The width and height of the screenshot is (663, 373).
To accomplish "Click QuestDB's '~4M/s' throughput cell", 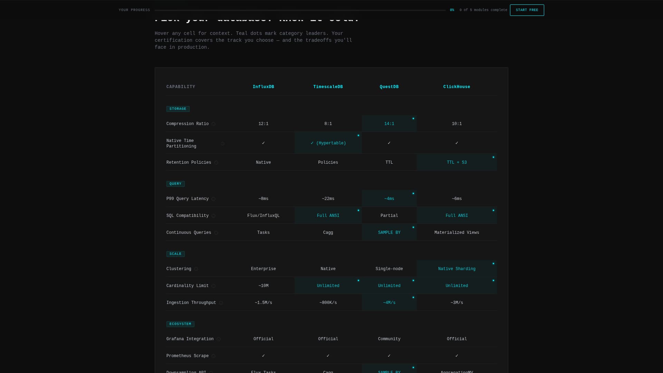I will pos(389,303).
